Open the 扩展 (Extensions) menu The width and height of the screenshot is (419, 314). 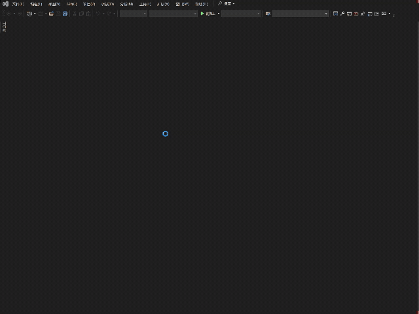[163, 4]
